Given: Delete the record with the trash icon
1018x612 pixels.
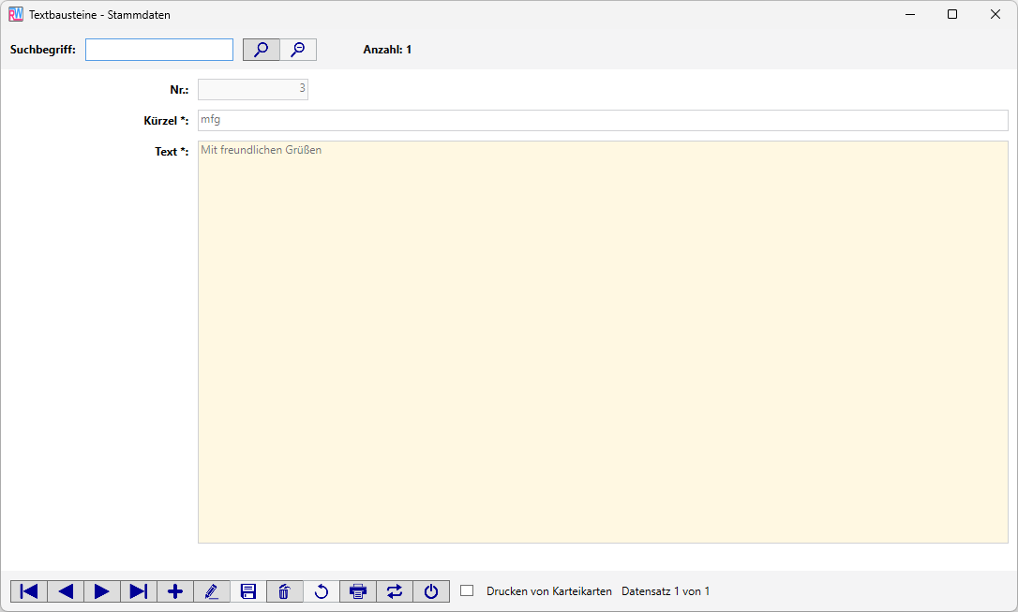Looking at the screenshot, I should tap(285, 591).
